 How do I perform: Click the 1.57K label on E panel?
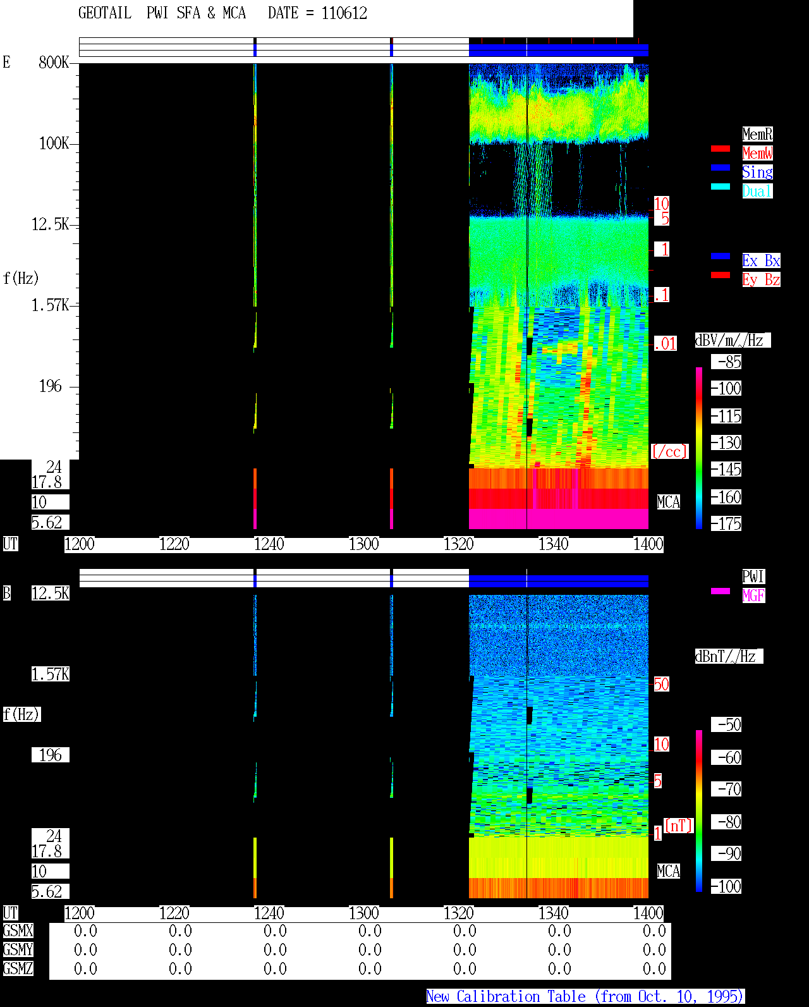pos(50,305)
